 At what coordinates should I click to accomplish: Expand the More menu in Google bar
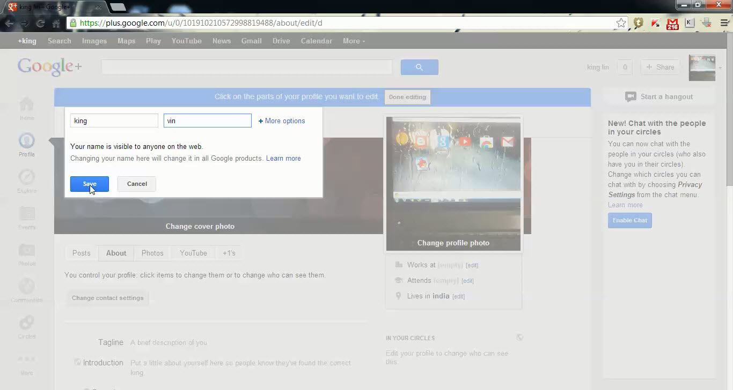(354, 41)
